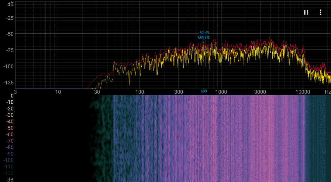
Task: Click the -62 dB peak readout label
Action: pyautogui.click(x=204, y=33)
